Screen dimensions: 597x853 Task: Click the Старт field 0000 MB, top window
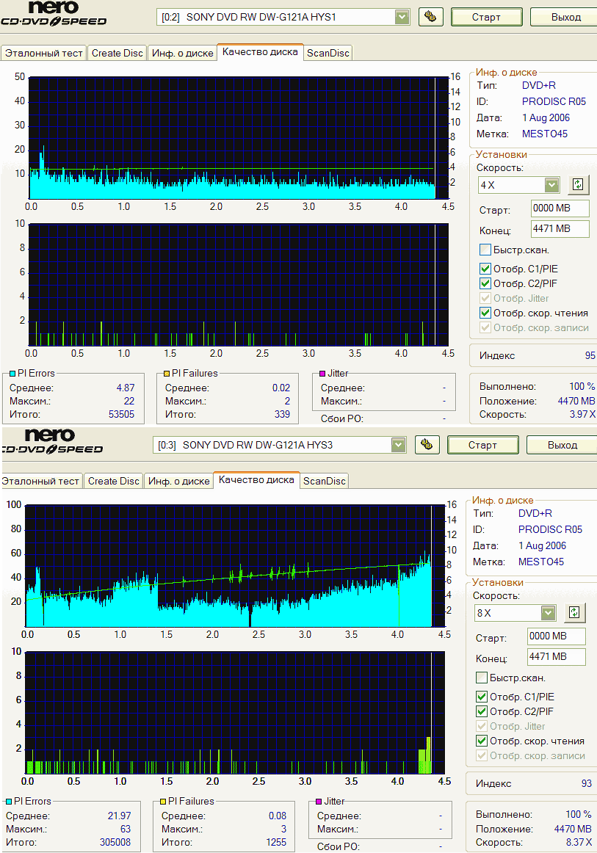(x=560, y=208)
